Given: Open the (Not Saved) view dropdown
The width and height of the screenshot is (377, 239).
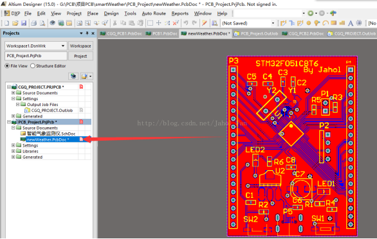Looking at the screenshot, I should click(x=273, y=23).
